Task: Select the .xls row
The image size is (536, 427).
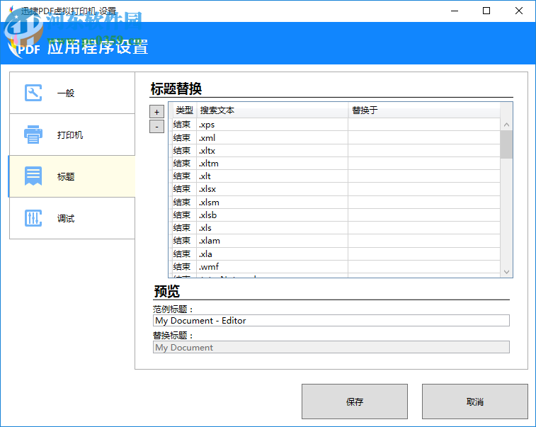Action: pyautogui.click(x=336, y=228)
